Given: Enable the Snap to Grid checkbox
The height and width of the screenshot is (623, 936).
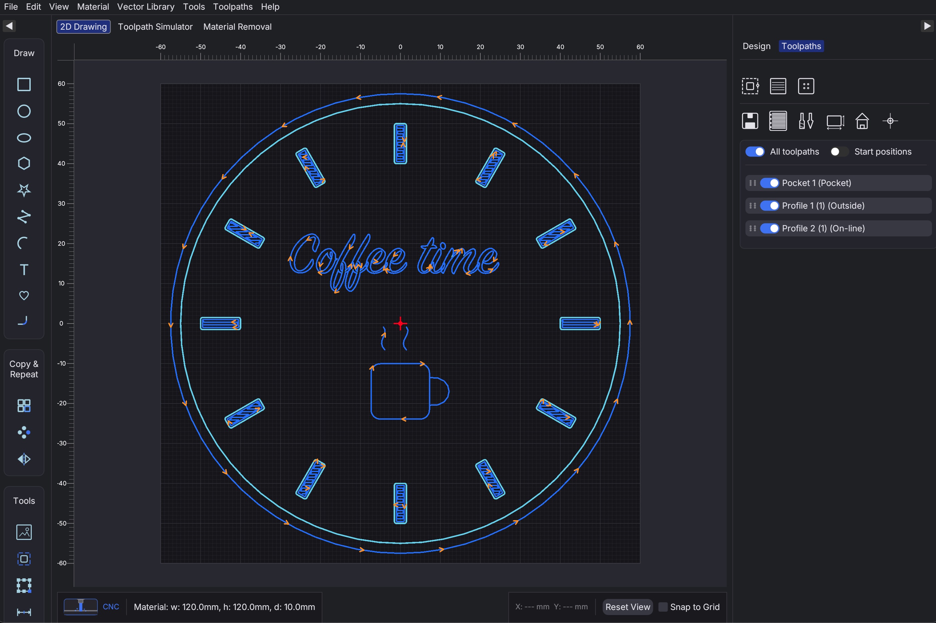Looking at the screenshot, I should pyautogui.click(x=663, y=607).
